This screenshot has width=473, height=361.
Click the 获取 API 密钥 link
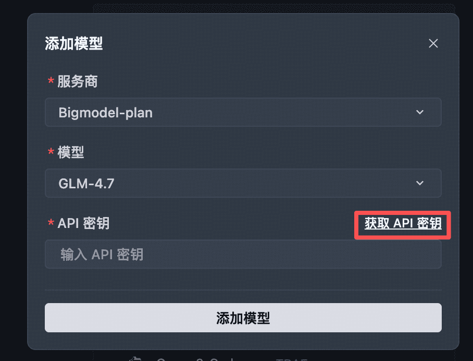(402, 224)
